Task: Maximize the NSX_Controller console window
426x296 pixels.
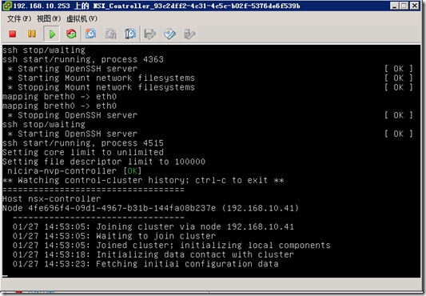Action: [x=404, y=6]
